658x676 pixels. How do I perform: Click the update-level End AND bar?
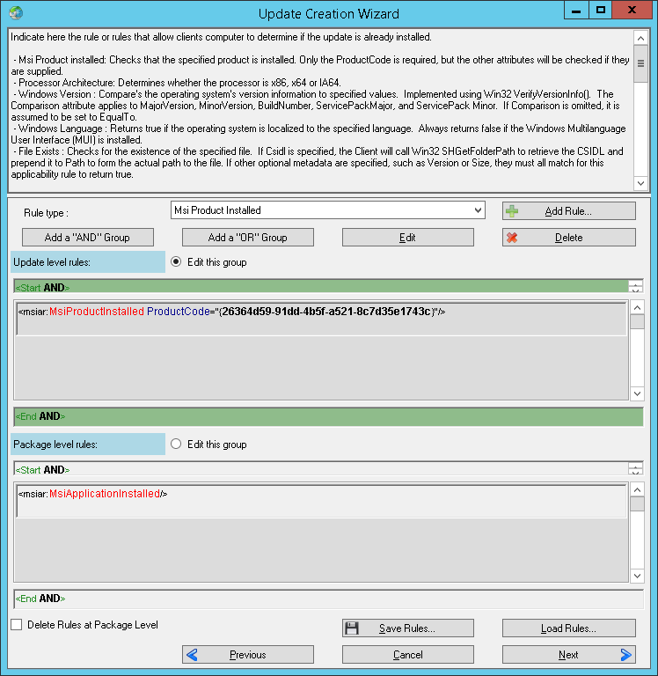point(328,416)
